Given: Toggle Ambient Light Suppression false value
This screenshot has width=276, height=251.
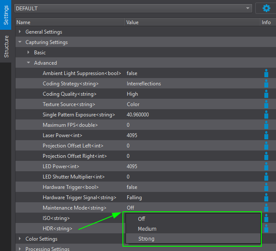Looking at the screenshot, I should [132, 73].
